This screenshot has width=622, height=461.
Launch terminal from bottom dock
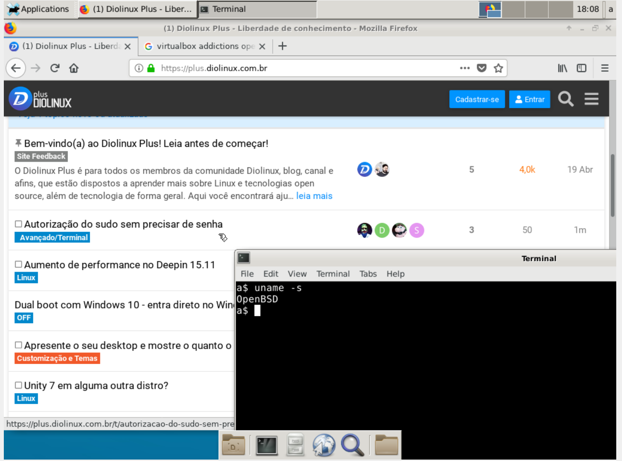[x=267, y=445]
